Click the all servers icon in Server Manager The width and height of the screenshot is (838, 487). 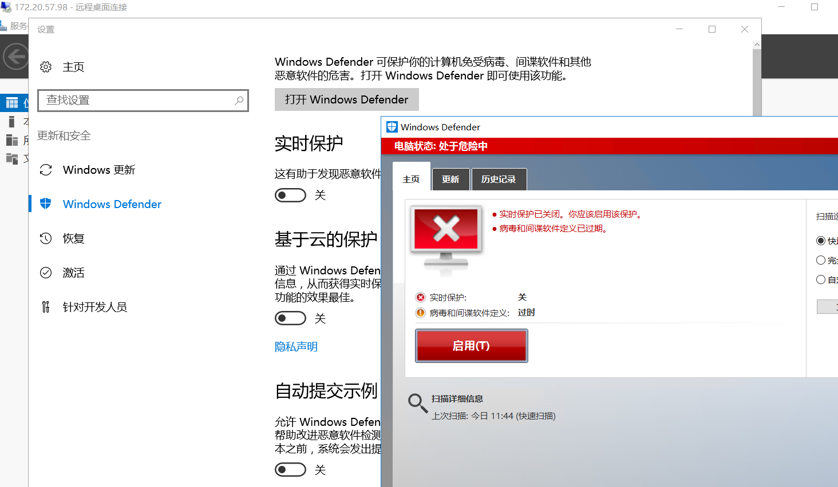(11, 140)
